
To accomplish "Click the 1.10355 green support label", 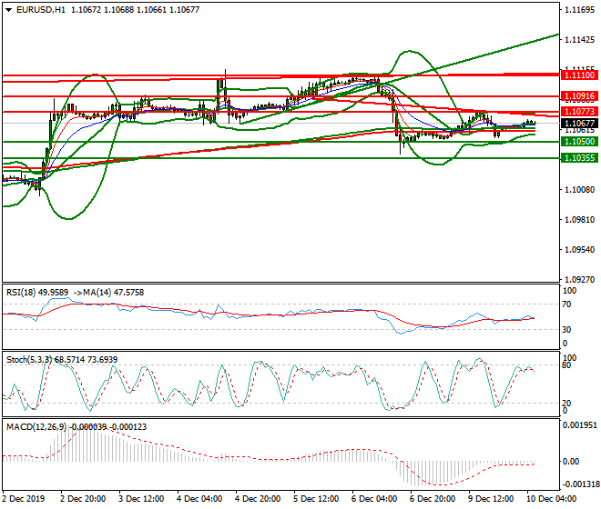I will (579, 157).
